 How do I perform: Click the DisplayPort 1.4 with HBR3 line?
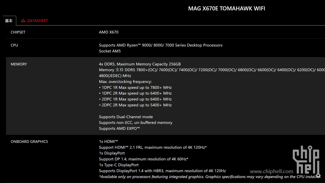point(162,171)
